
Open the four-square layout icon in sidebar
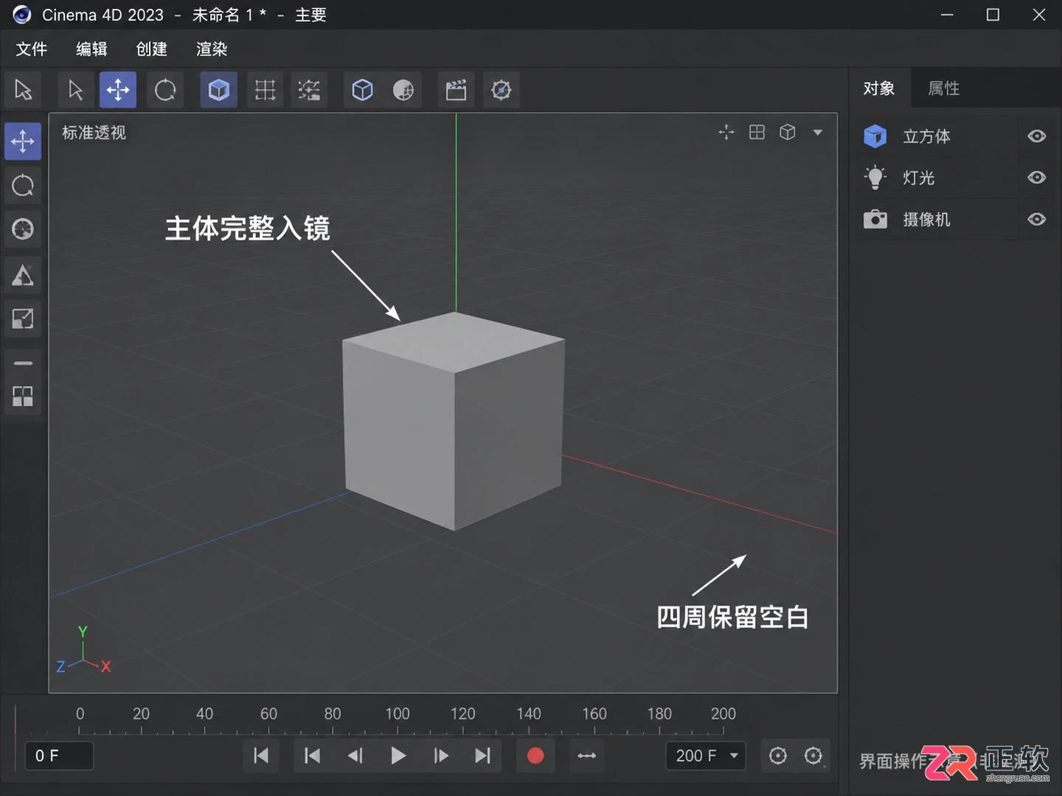(23, 397)
